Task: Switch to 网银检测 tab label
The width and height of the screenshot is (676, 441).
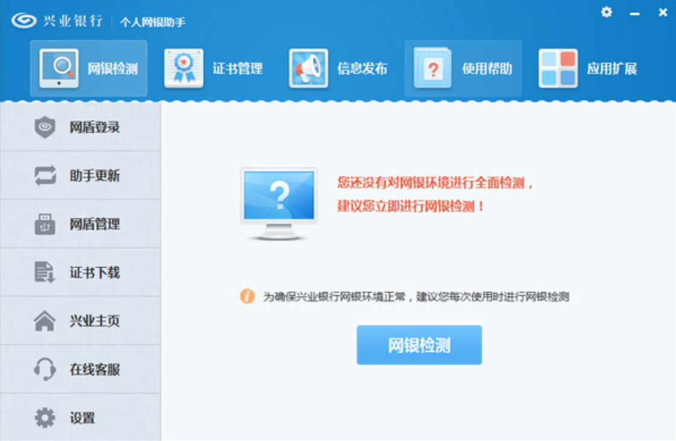Action: pos(113,69)
